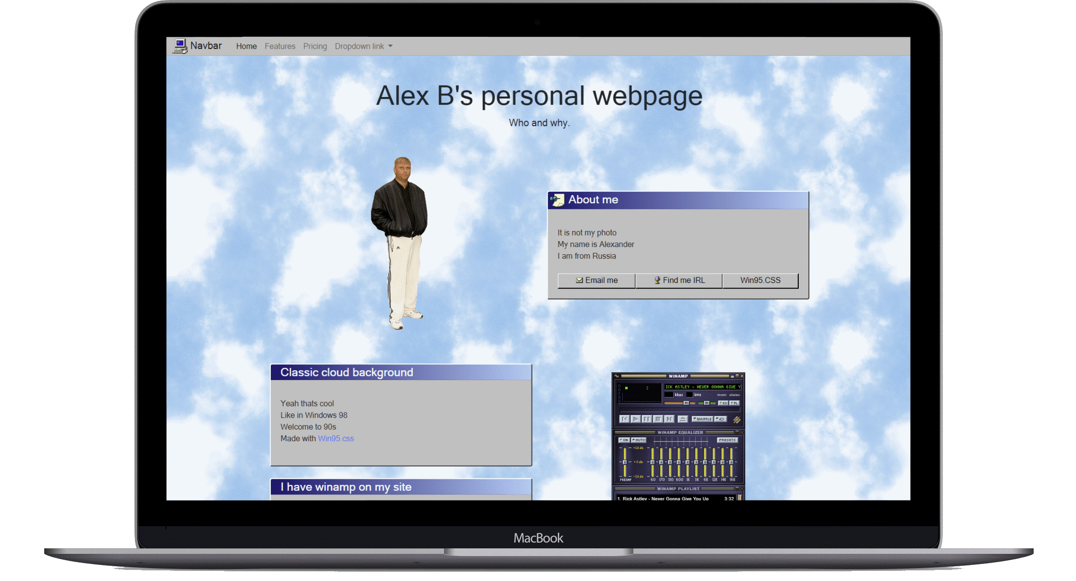Image resolution: width=1076 pixels, height=581 pixels.
Task: Toggle the Winamp PL playlist button
Action: (735, 403)
